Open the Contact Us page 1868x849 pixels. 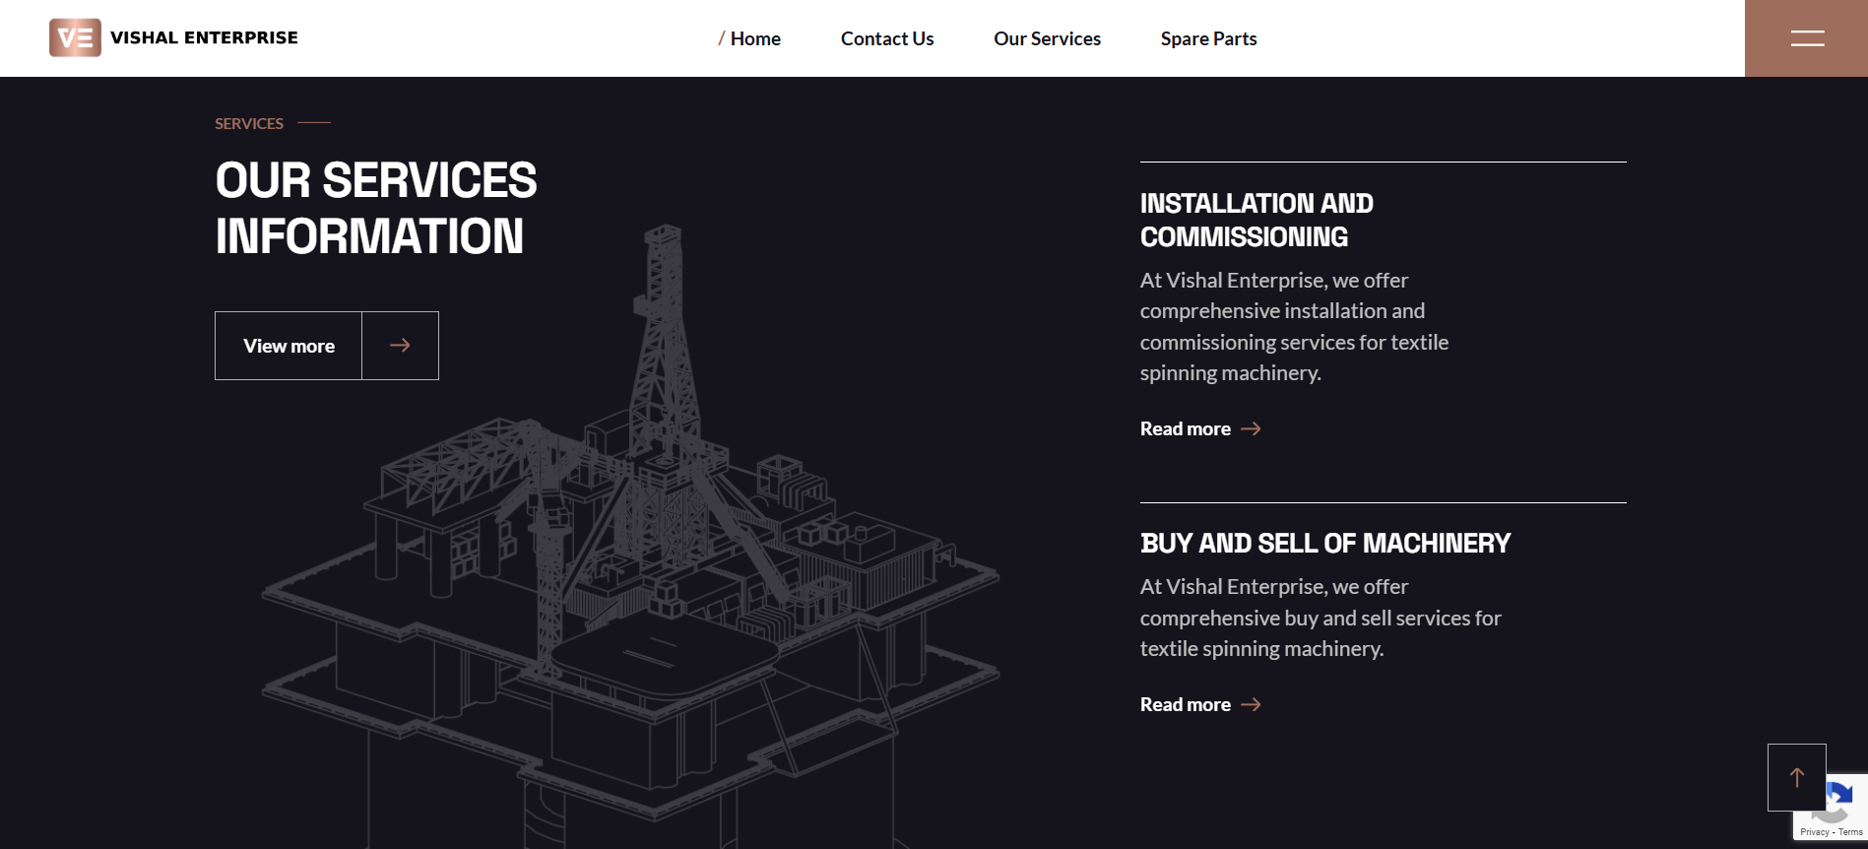[886, 38]
